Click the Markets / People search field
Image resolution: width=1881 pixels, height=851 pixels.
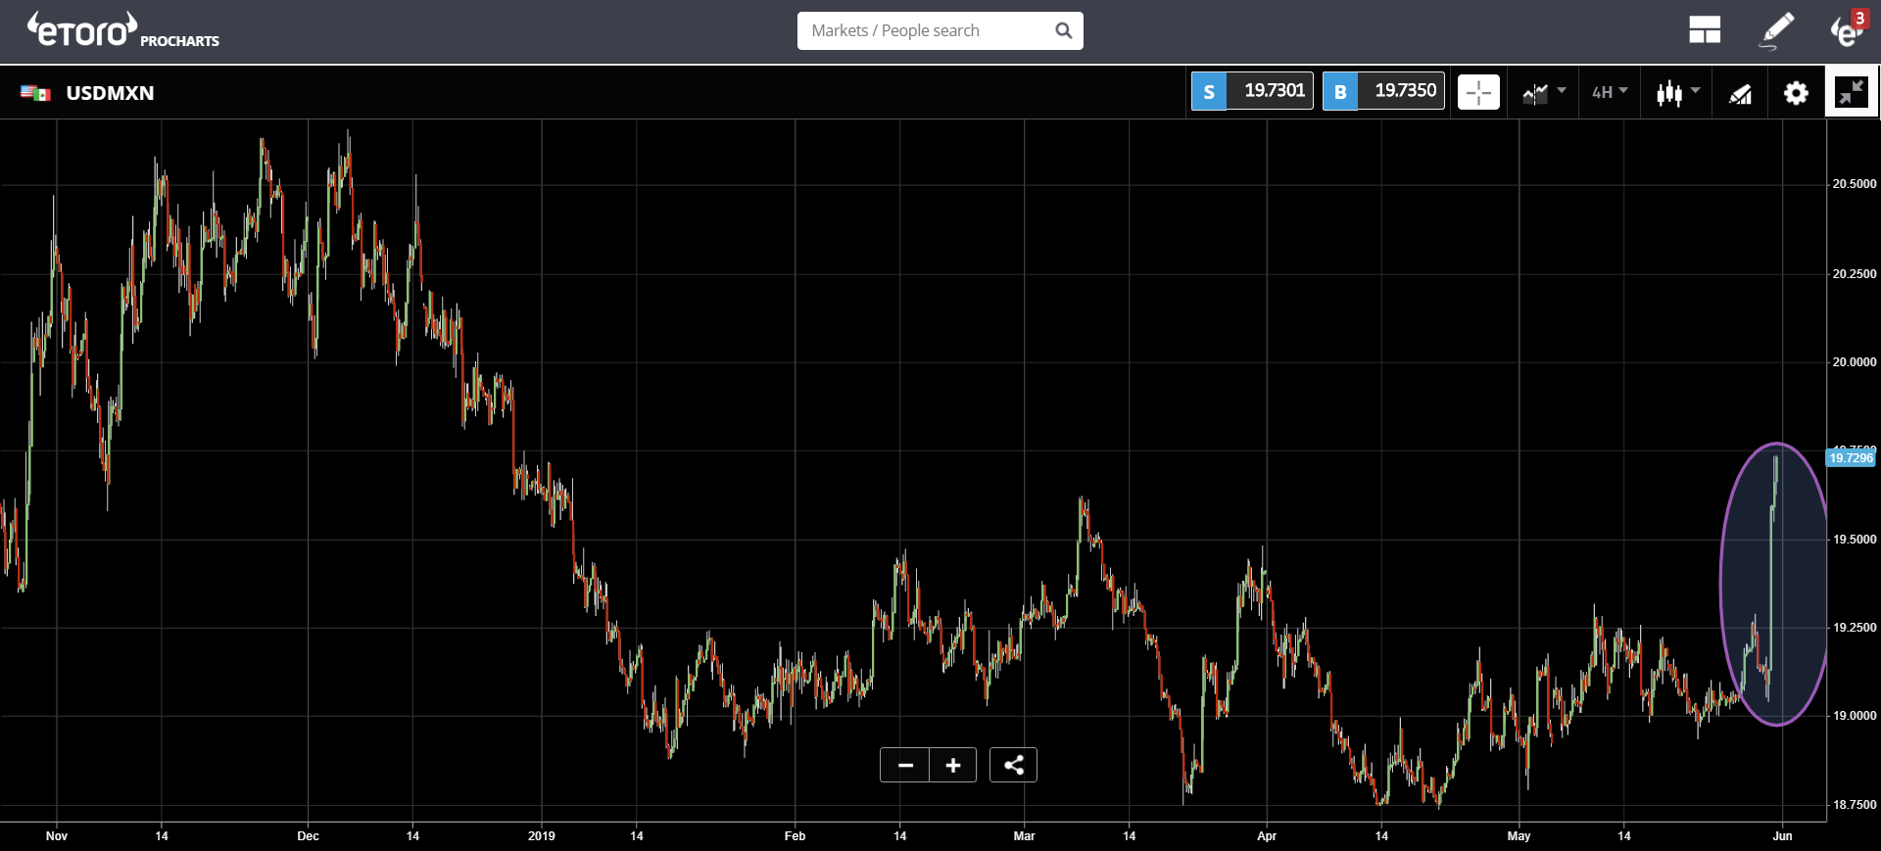click(940, 30)
